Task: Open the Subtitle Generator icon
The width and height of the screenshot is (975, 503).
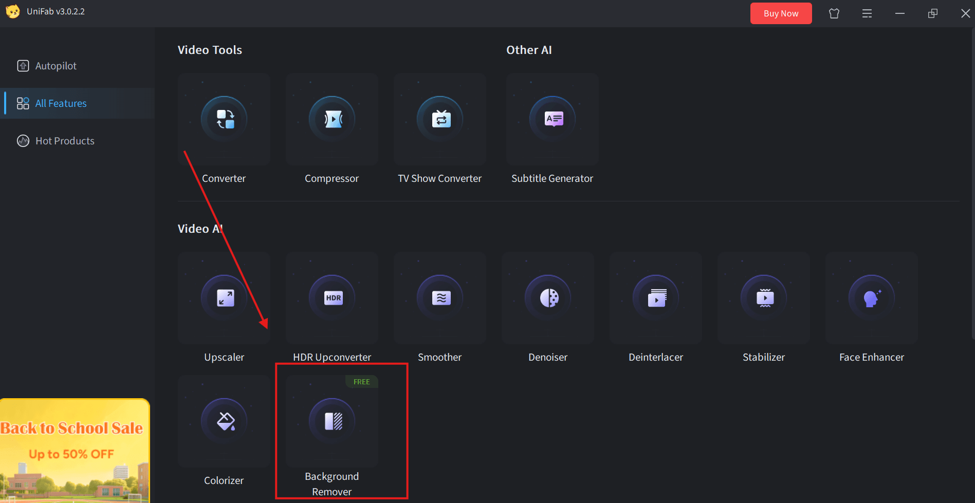Action: 553,119
